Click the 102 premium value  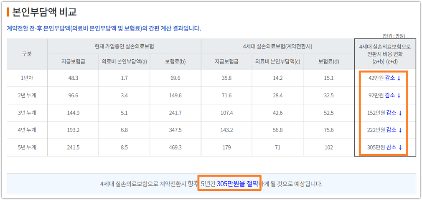328,147
